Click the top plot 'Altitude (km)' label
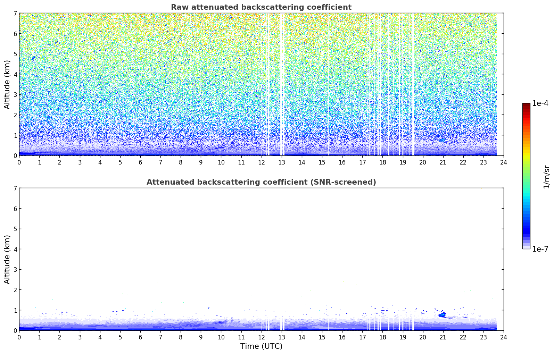The image size is (554, 354). (x=7, y=84)
